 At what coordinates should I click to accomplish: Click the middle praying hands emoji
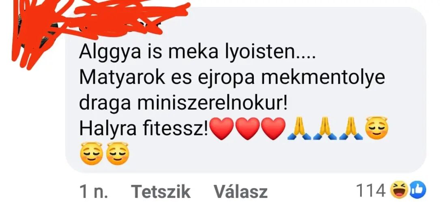(x=325, y=129)
